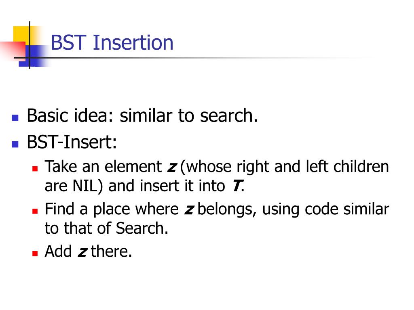
Task: Click the red bullet before 'Take an element'
Action: tap(35, 168)
